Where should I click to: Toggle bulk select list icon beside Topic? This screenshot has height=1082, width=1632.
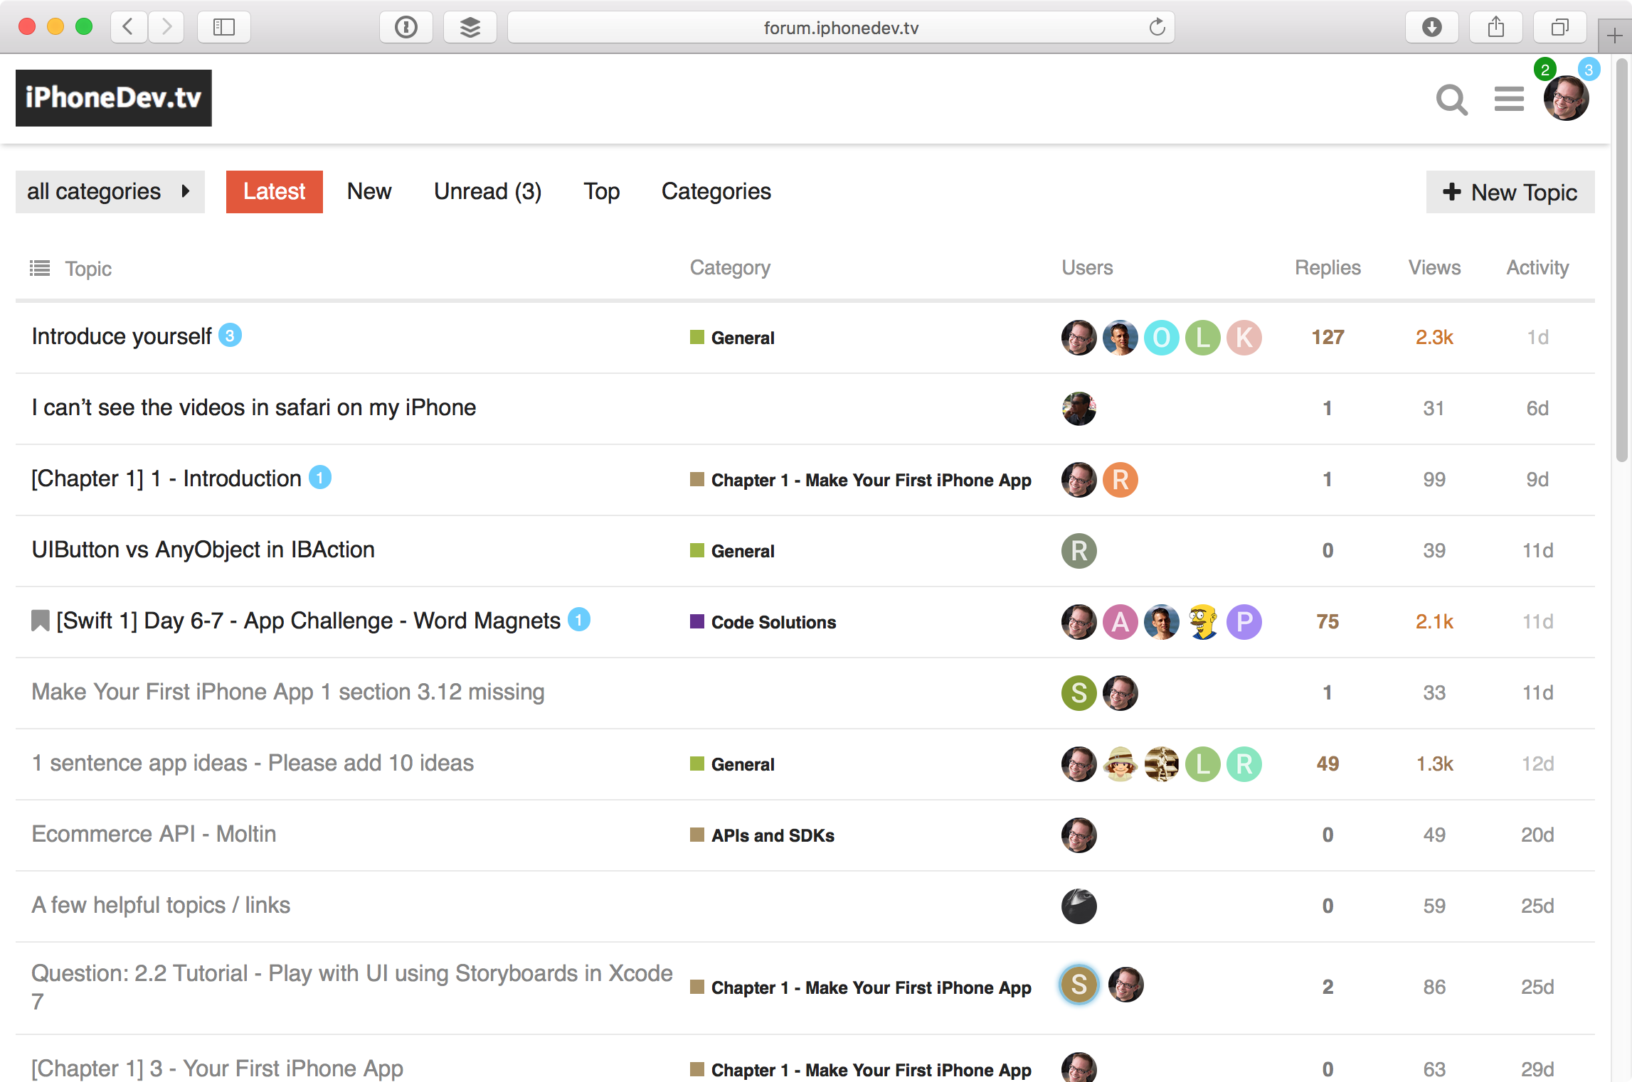(x=40, y=268)
